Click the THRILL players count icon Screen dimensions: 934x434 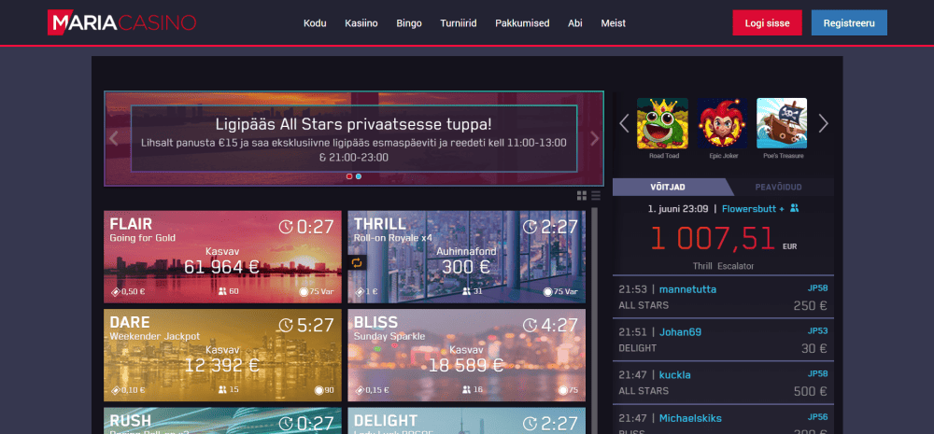(x=467, y=292)
